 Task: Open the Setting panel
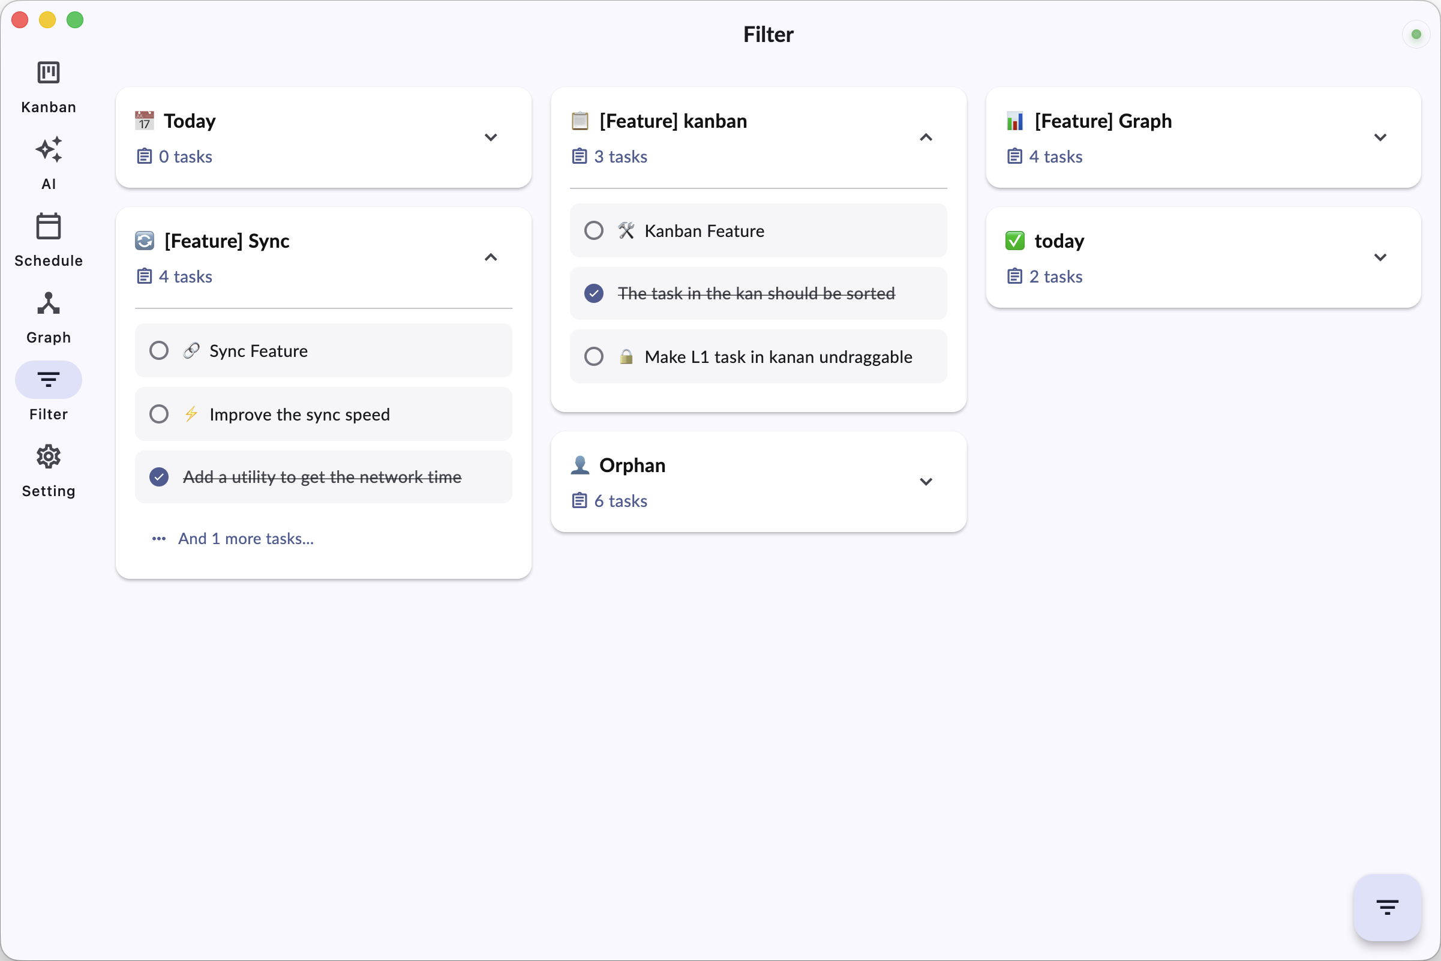49,469
